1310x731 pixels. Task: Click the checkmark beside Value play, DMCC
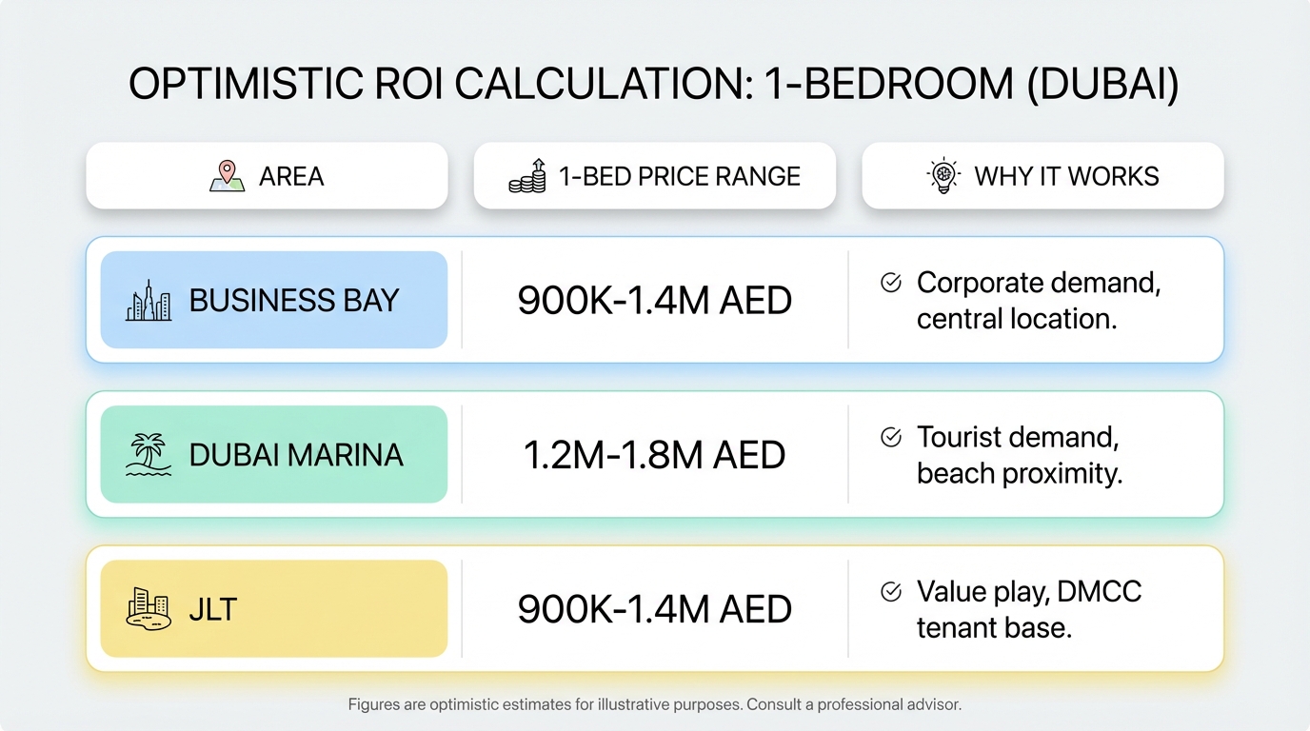pos(891,592)
